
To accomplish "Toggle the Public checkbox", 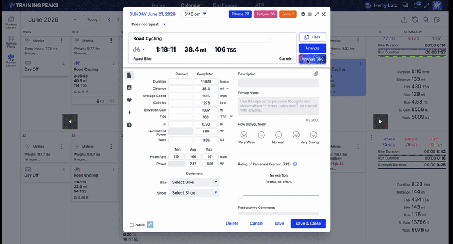I will 132,225.
